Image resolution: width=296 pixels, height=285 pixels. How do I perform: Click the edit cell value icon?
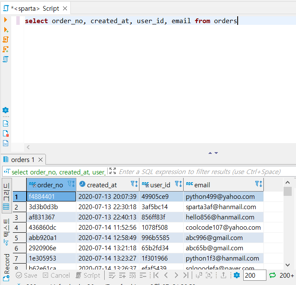[x=112, y=276]
